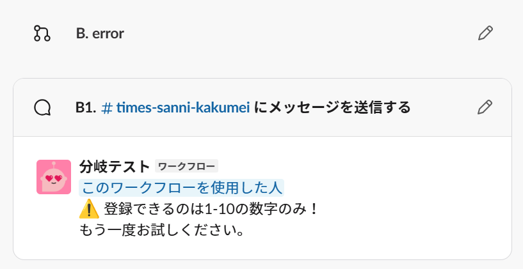Image resolution: width=523 pixels, height=269 pixels.
Task: Click the ワークフロー badge label
Action: [x=186, y=166]
